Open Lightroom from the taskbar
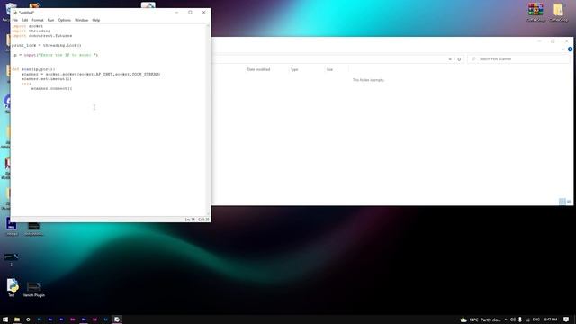The width and height of the screenshot is (576, 324). [106, 319]
